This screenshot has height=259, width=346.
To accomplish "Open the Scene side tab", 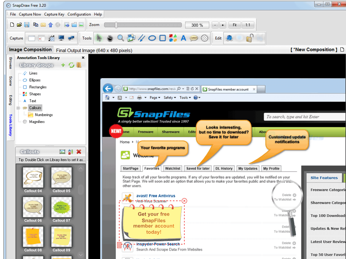I will click(10, 81).
